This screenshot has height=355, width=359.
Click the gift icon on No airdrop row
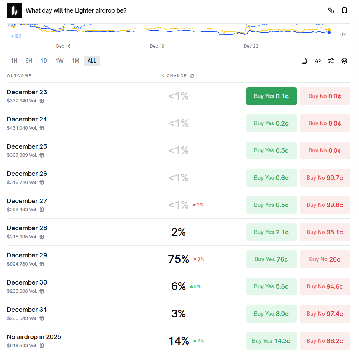point(41,345)
